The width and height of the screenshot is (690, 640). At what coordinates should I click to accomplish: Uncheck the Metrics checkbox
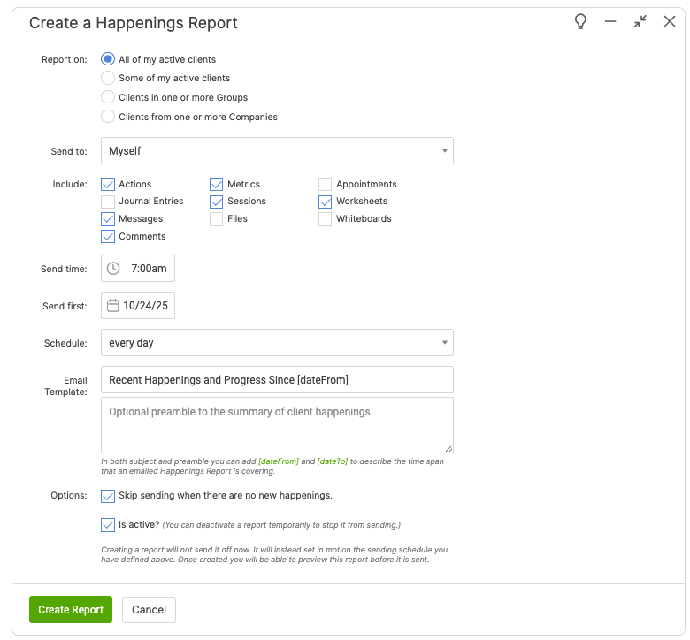pyautogui.click(x=217, y=185)
